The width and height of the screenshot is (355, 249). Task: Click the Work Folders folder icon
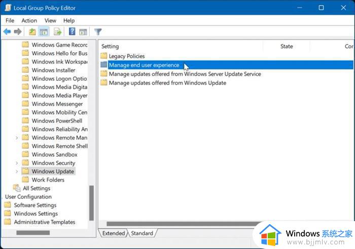(25, 180)
